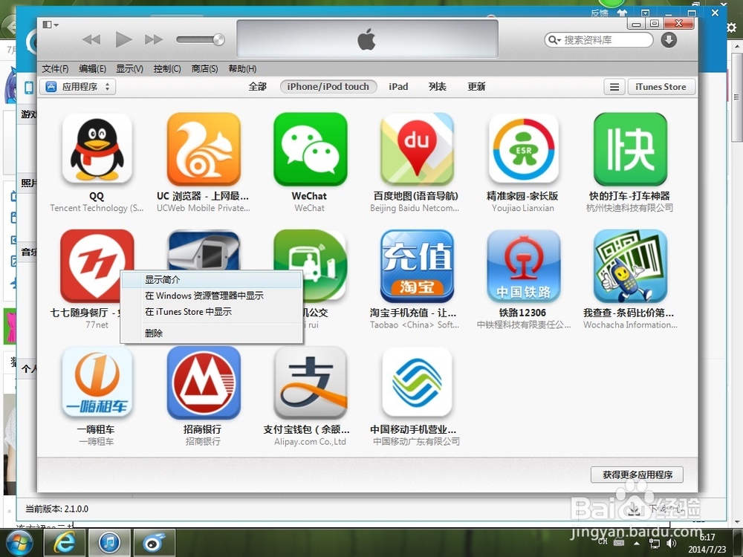Open the search filter magnifier dropdown

[553, 39]
